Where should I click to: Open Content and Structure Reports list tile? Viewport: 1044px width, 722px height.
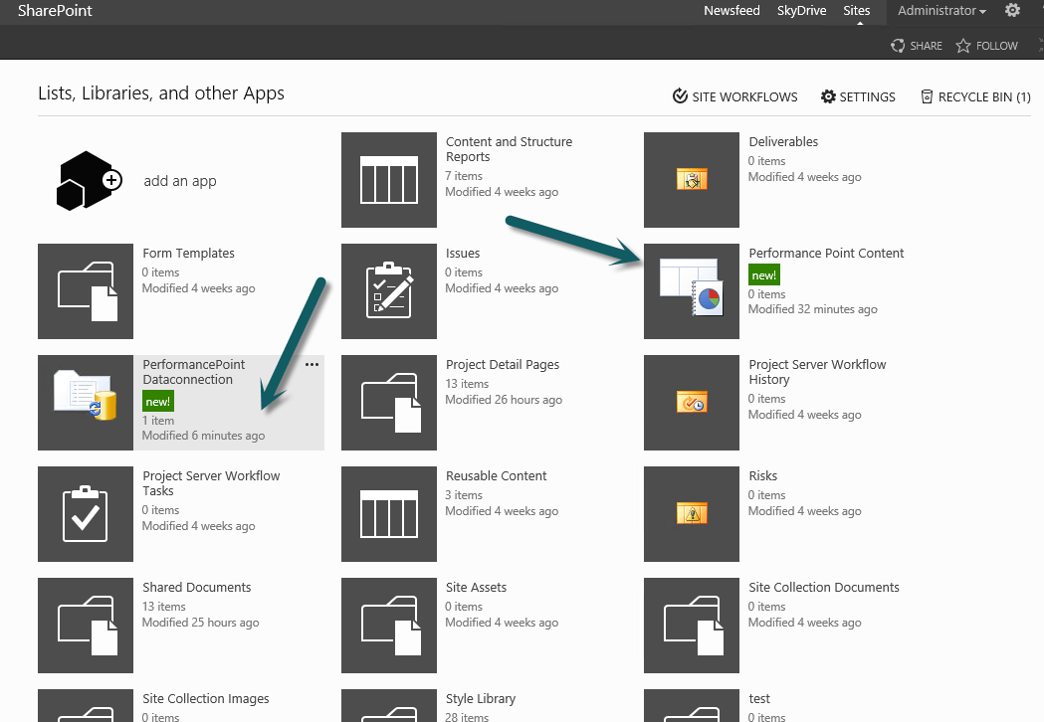[389, 180]
